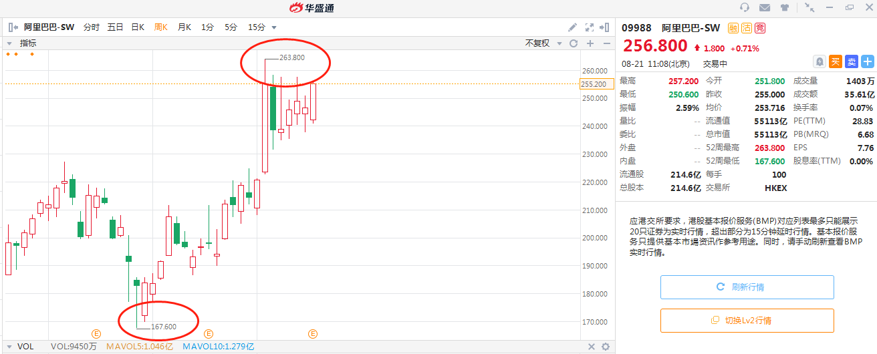Click the orange 买 buy button

[836, 61]
